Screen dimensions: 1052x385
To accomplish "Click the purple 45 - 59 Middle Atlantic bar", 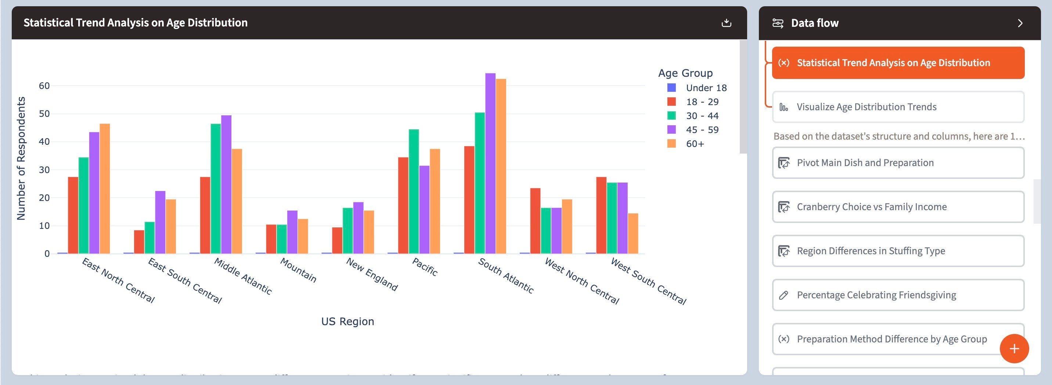I will 226,184.
